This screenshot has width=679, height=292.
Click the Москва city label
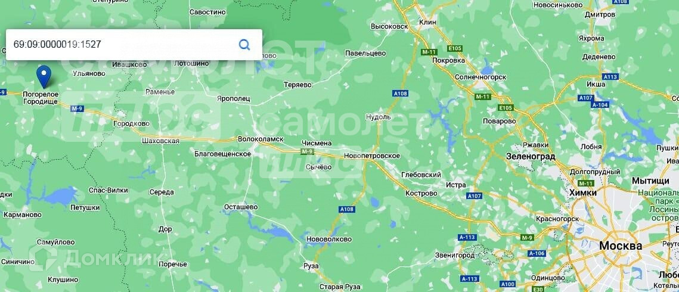[x=621, y=246]
